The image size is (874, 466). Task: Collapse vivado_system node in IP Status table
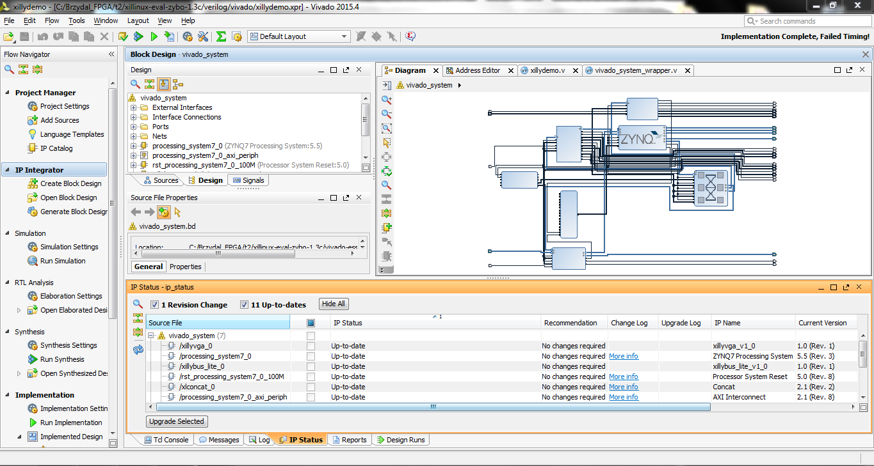pyautogui.click(x=151, y=336)
